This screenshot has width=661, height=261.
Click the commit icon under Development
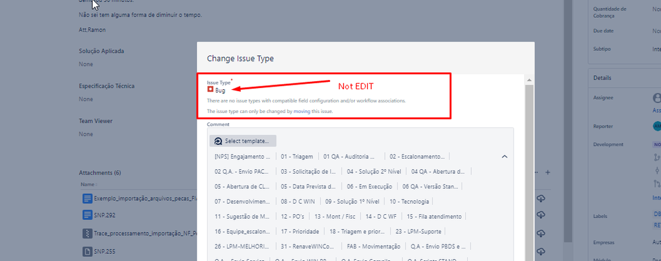coord(657,170)
